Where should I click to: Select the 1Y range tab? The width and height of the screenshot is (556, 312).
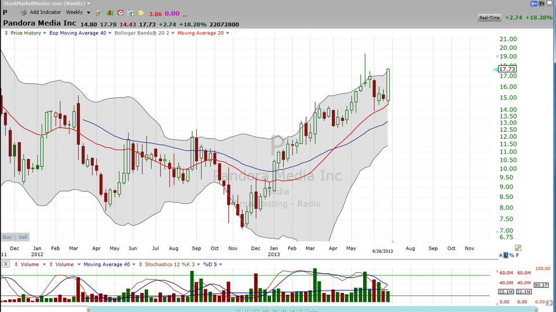[247, 311]
